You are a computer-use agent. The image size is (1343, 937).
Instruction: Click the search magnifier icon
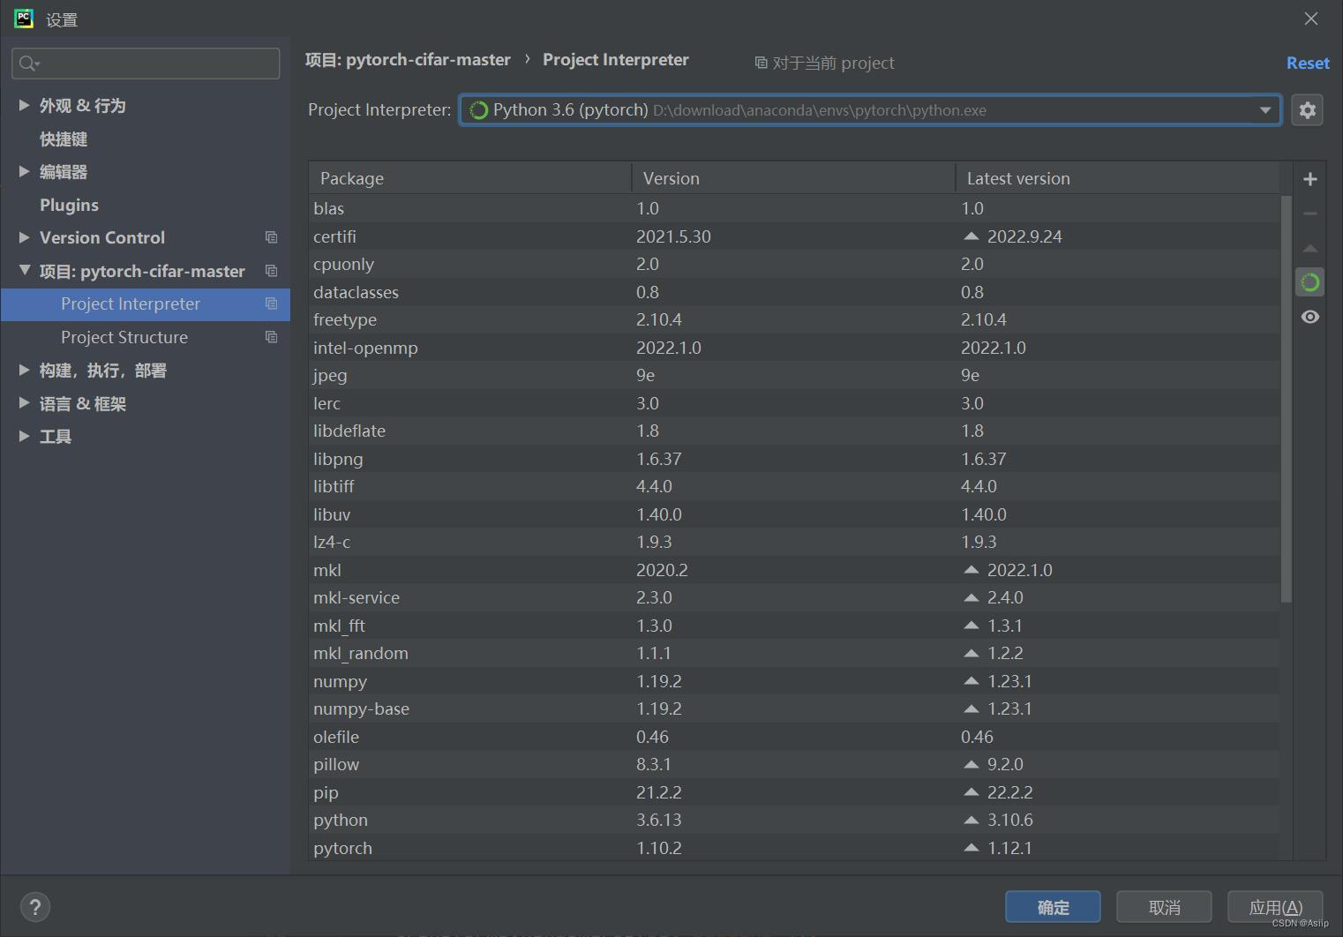coord(28,63)
